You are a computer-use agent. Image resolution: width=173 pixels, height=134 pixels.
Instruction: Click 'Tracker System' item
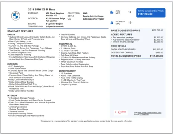[68, 35]
